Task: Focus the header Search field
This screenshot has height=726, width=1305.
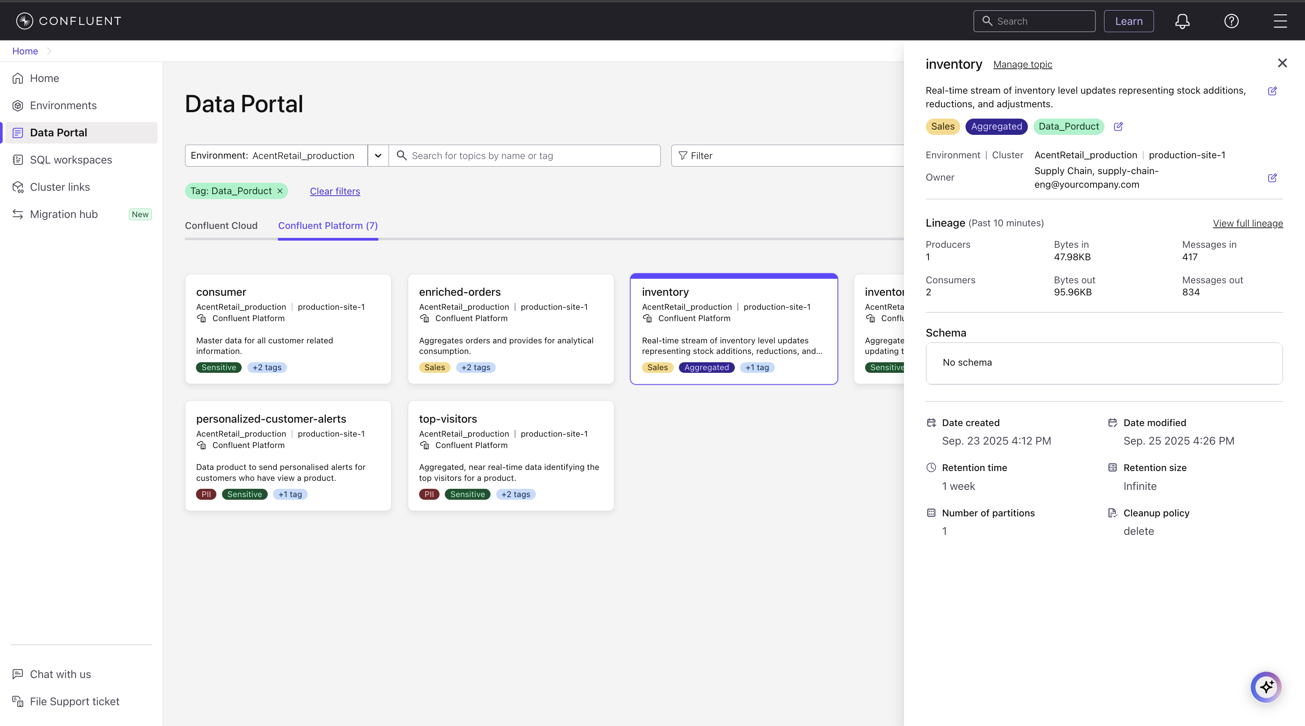Action: point(1034,21)
